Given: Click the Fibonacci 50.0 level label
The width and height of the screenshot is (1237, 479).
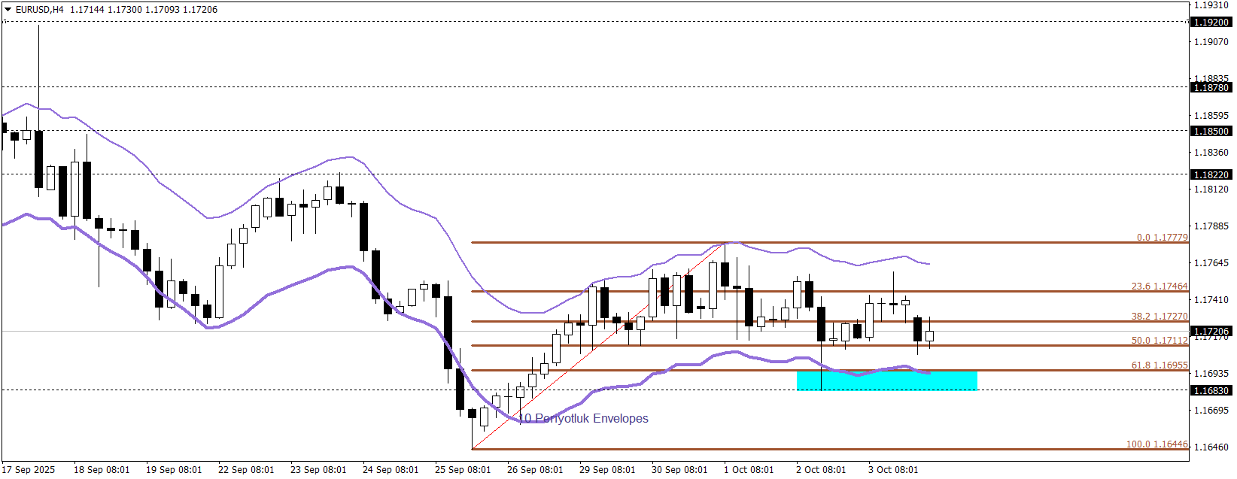Looking at the screenshot, I should pos(1159,341).
